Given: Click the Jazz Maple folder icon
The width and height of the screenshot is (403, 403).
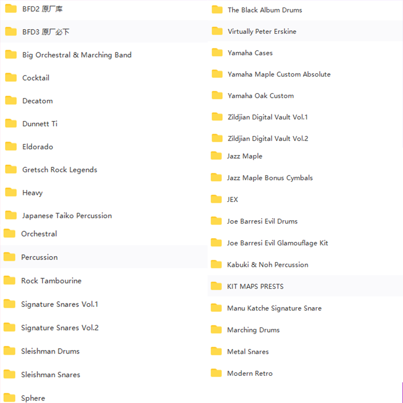Looking at the screenshot, I should (216, 156).
